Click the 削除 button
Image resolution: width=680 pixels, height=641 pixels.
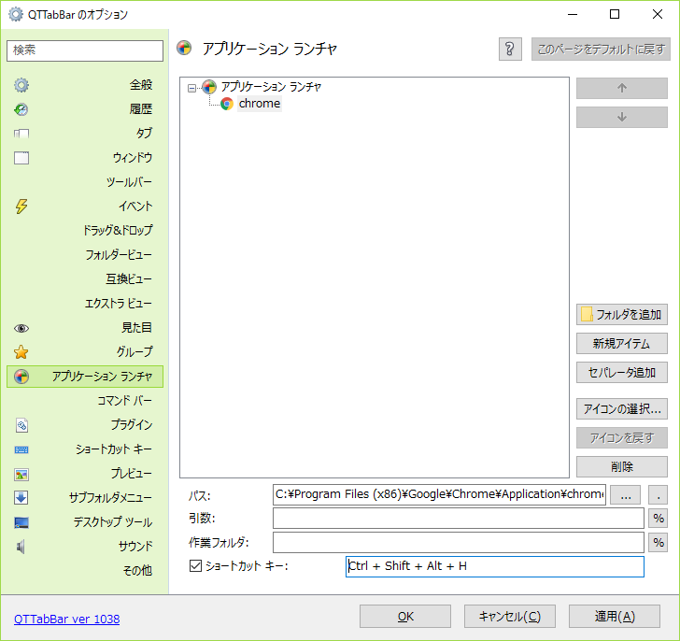(x=621, y=467)
